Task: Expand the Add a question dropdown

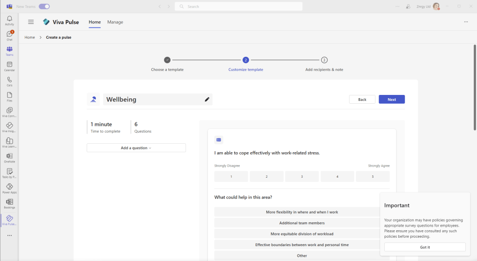Action: (x=136, y=148)
